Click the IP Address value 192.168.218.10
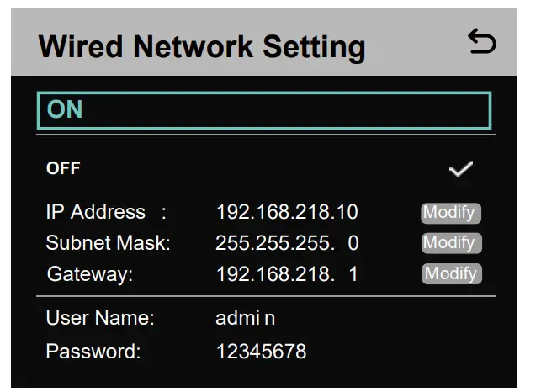Image resolution: width=541 pixels, height=392 pixels. 286,213
